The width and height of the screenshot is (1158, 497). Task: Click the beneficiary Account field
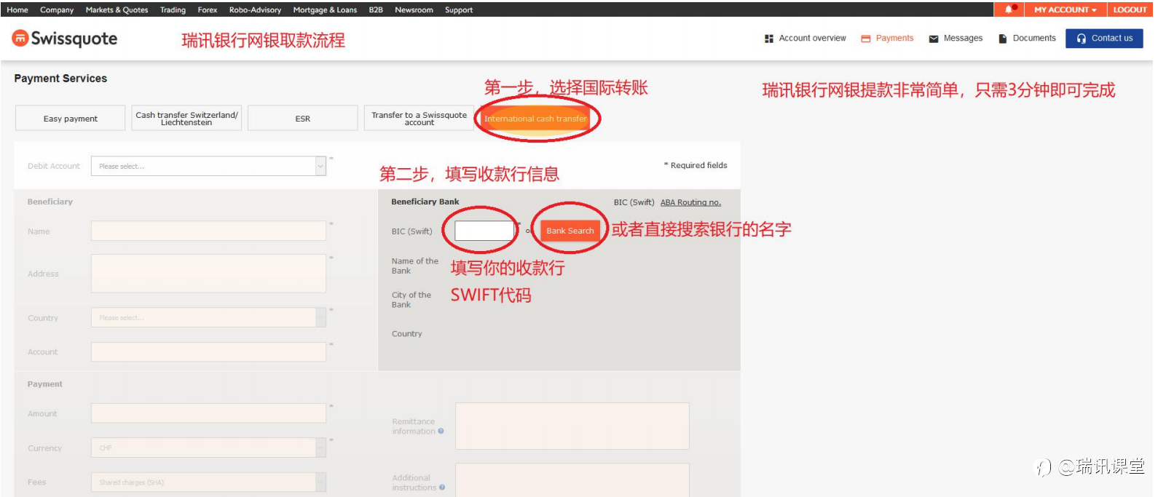tap(208, 351)
